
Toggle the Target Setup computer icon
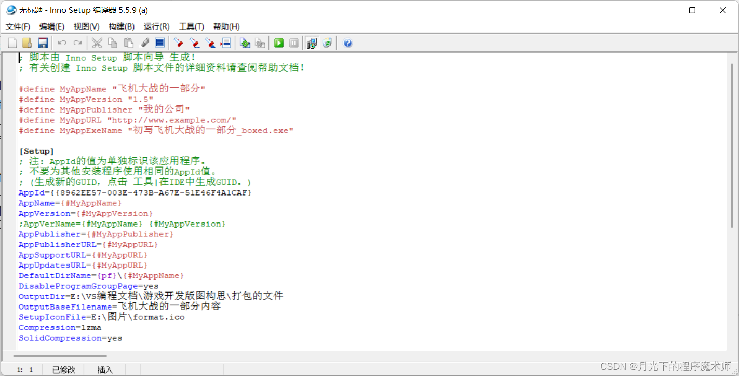pos(312,43)
